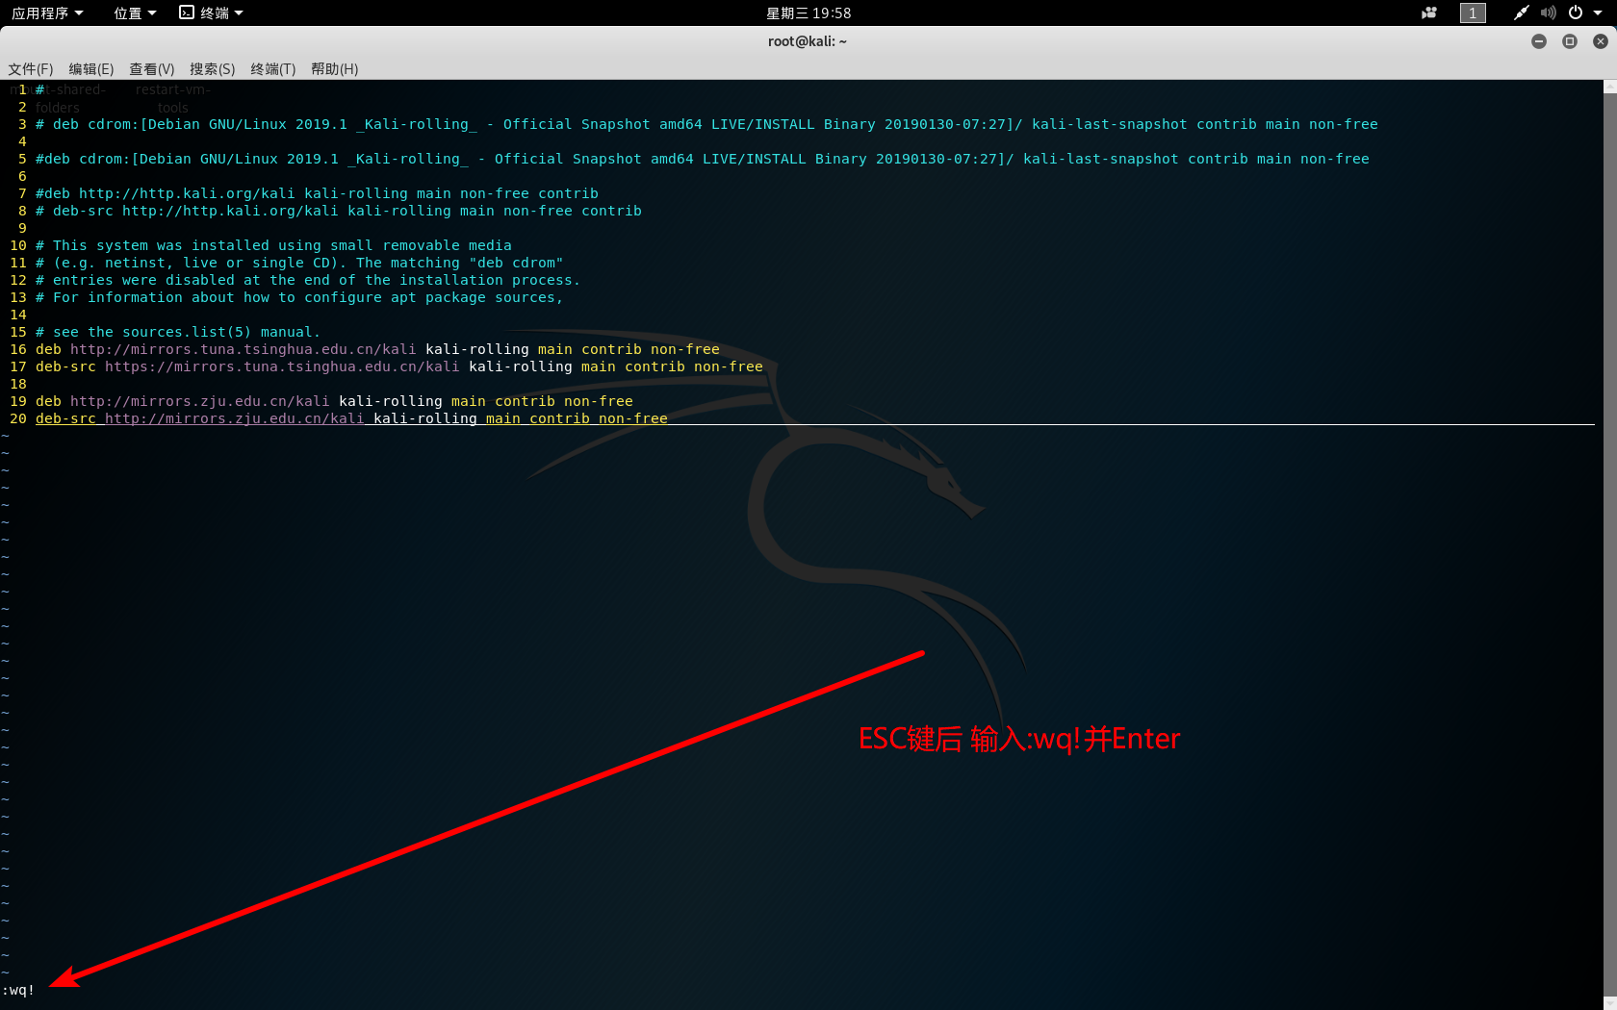Open the 帮助(H) menu

point(335,69)
